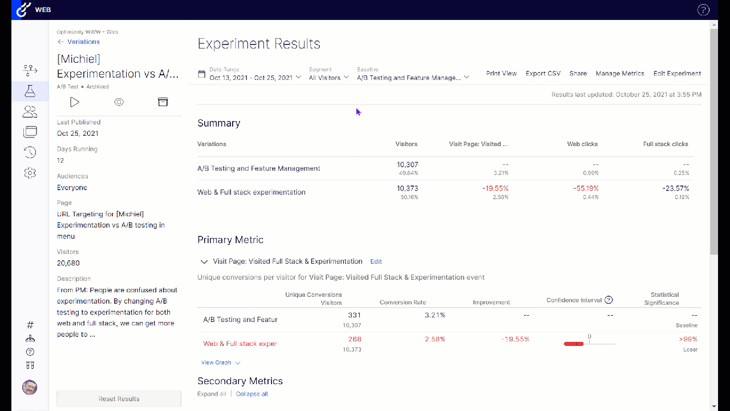The image size is (730, 411).
Task: Click the Reset Results button
Action: tap(119, 399)
